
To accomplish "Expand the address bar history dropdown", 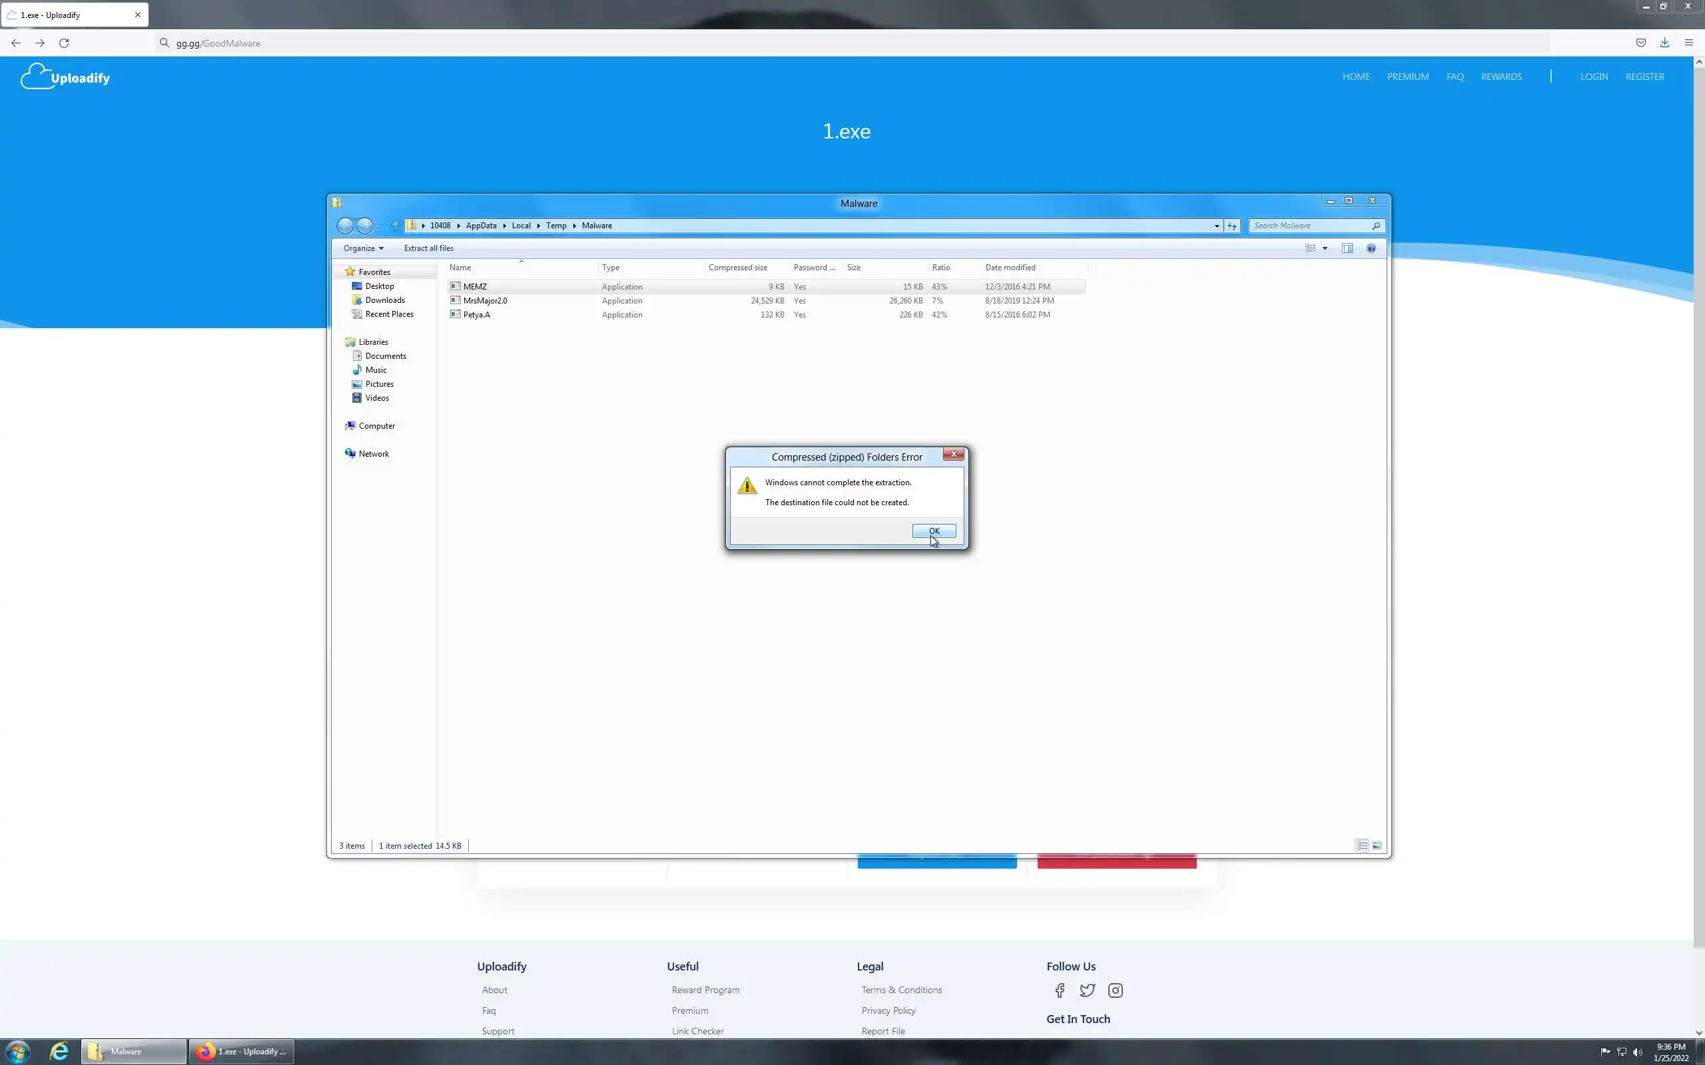I will coord(1217,226).
